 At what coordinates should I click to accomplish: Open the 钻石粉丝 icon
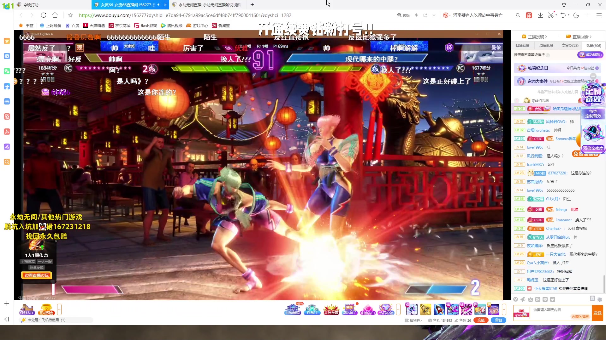386,309
